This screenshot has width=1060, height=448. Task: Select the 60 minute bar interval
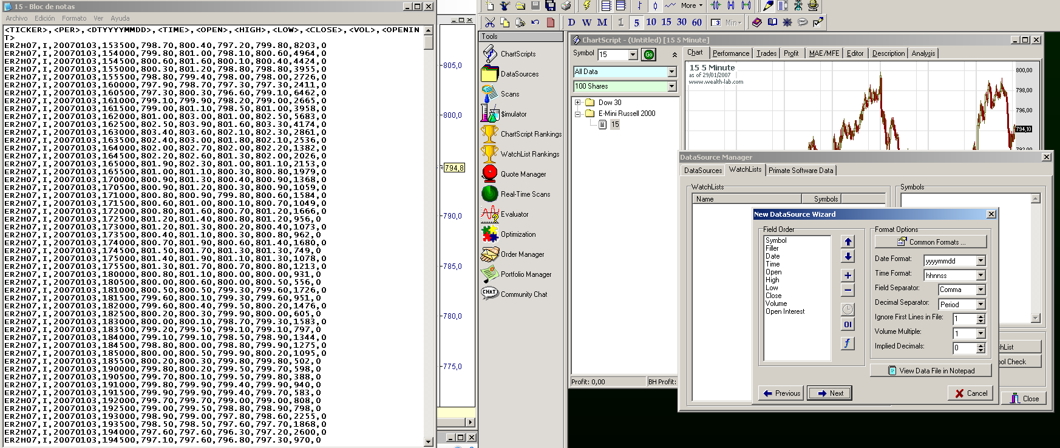pyautogui.click(x=697, y=22)
